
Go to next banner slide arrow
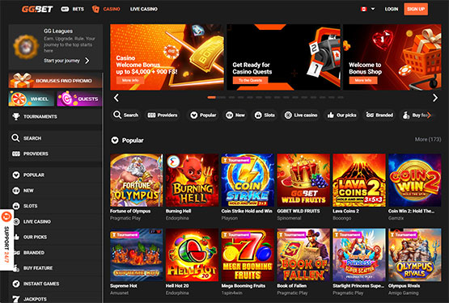(x=435, y=98)
